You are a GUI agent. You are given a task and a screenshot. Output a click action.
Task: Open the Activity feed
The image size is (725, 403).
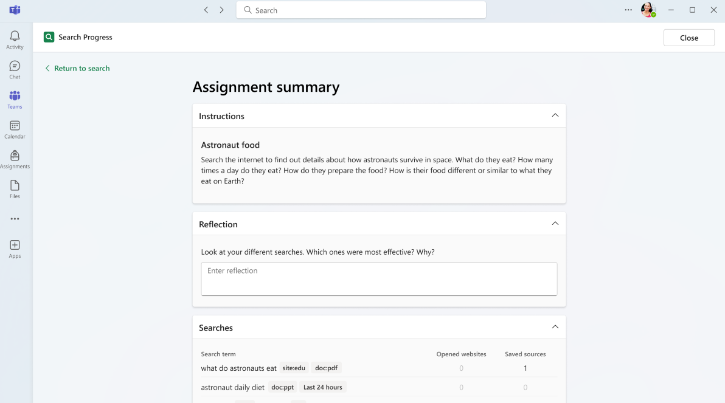click(x=15, y=40)
